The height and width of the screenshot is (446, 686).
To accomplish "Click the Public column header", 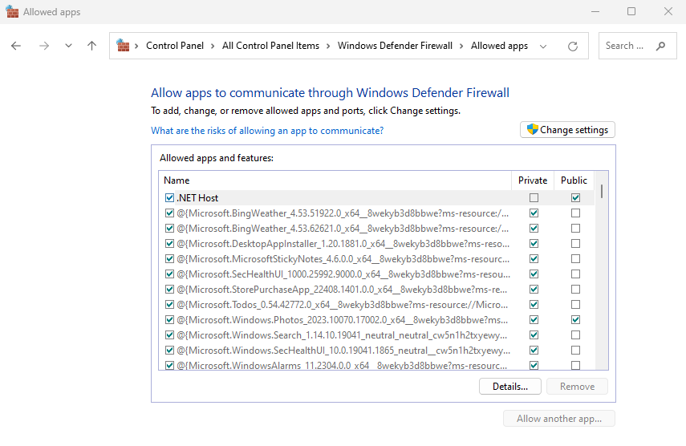I will tap(574, 180).
